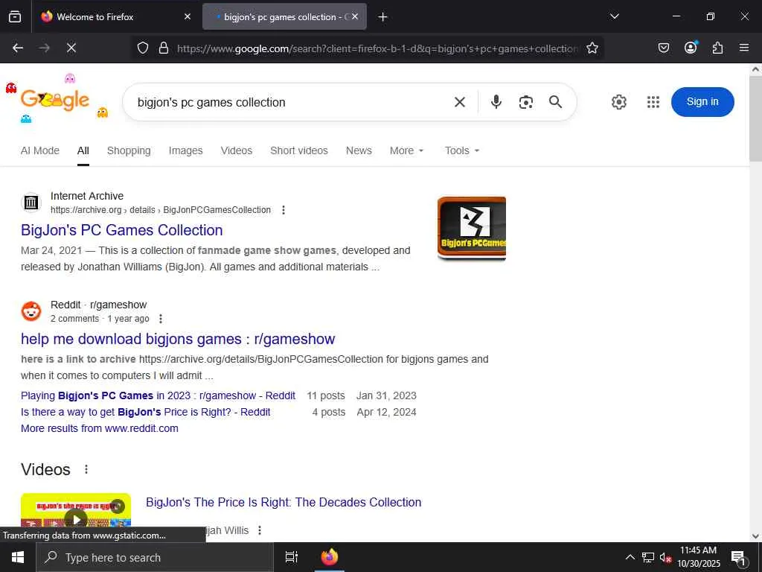762x572 pixels.
Task: Stop loading the page
Action: click(71, 48)
